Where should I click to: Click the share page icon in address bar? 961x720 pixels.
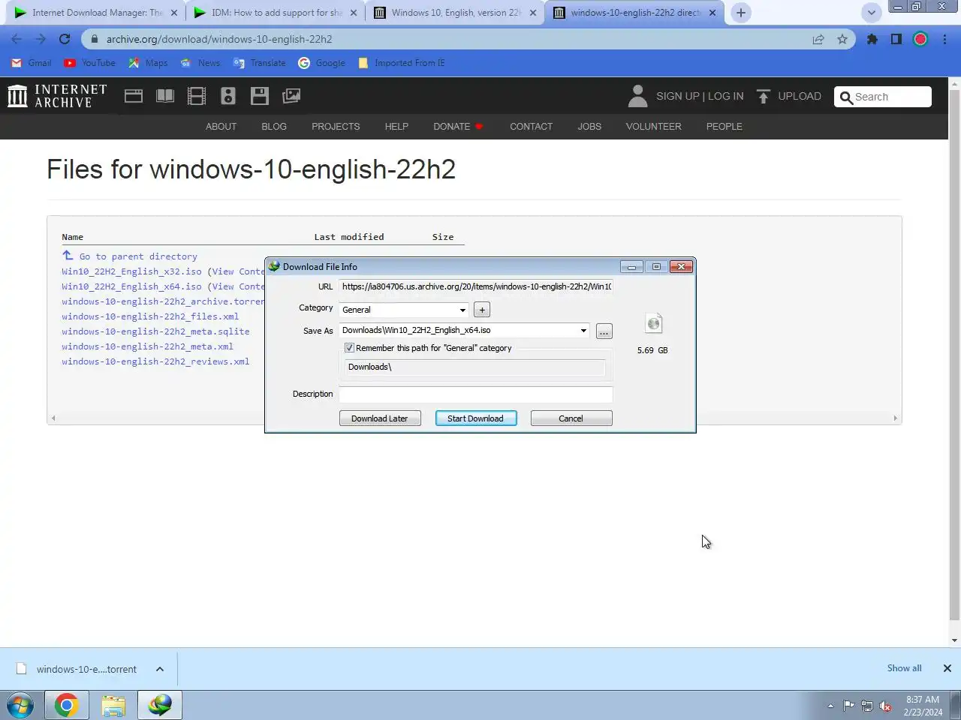818,39
